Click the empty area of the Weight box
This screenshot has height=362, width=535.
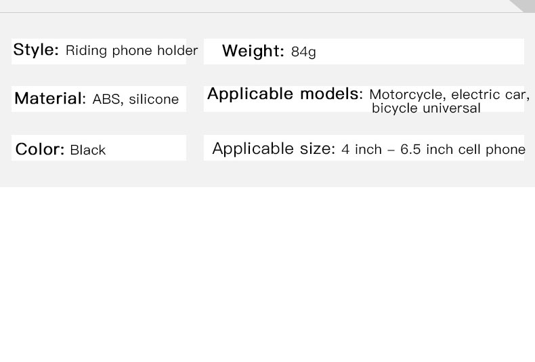(x=420, y=52)
